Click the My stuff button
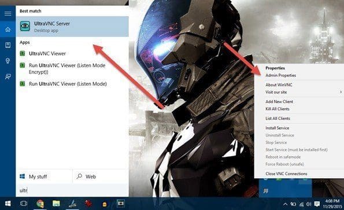This screenshot has height=210, width=344. 44,176
